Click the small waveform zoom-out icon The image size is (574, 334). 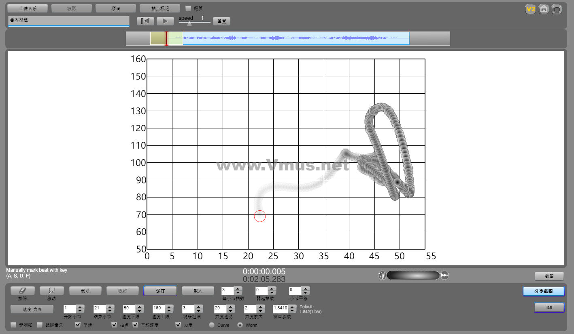383,275
